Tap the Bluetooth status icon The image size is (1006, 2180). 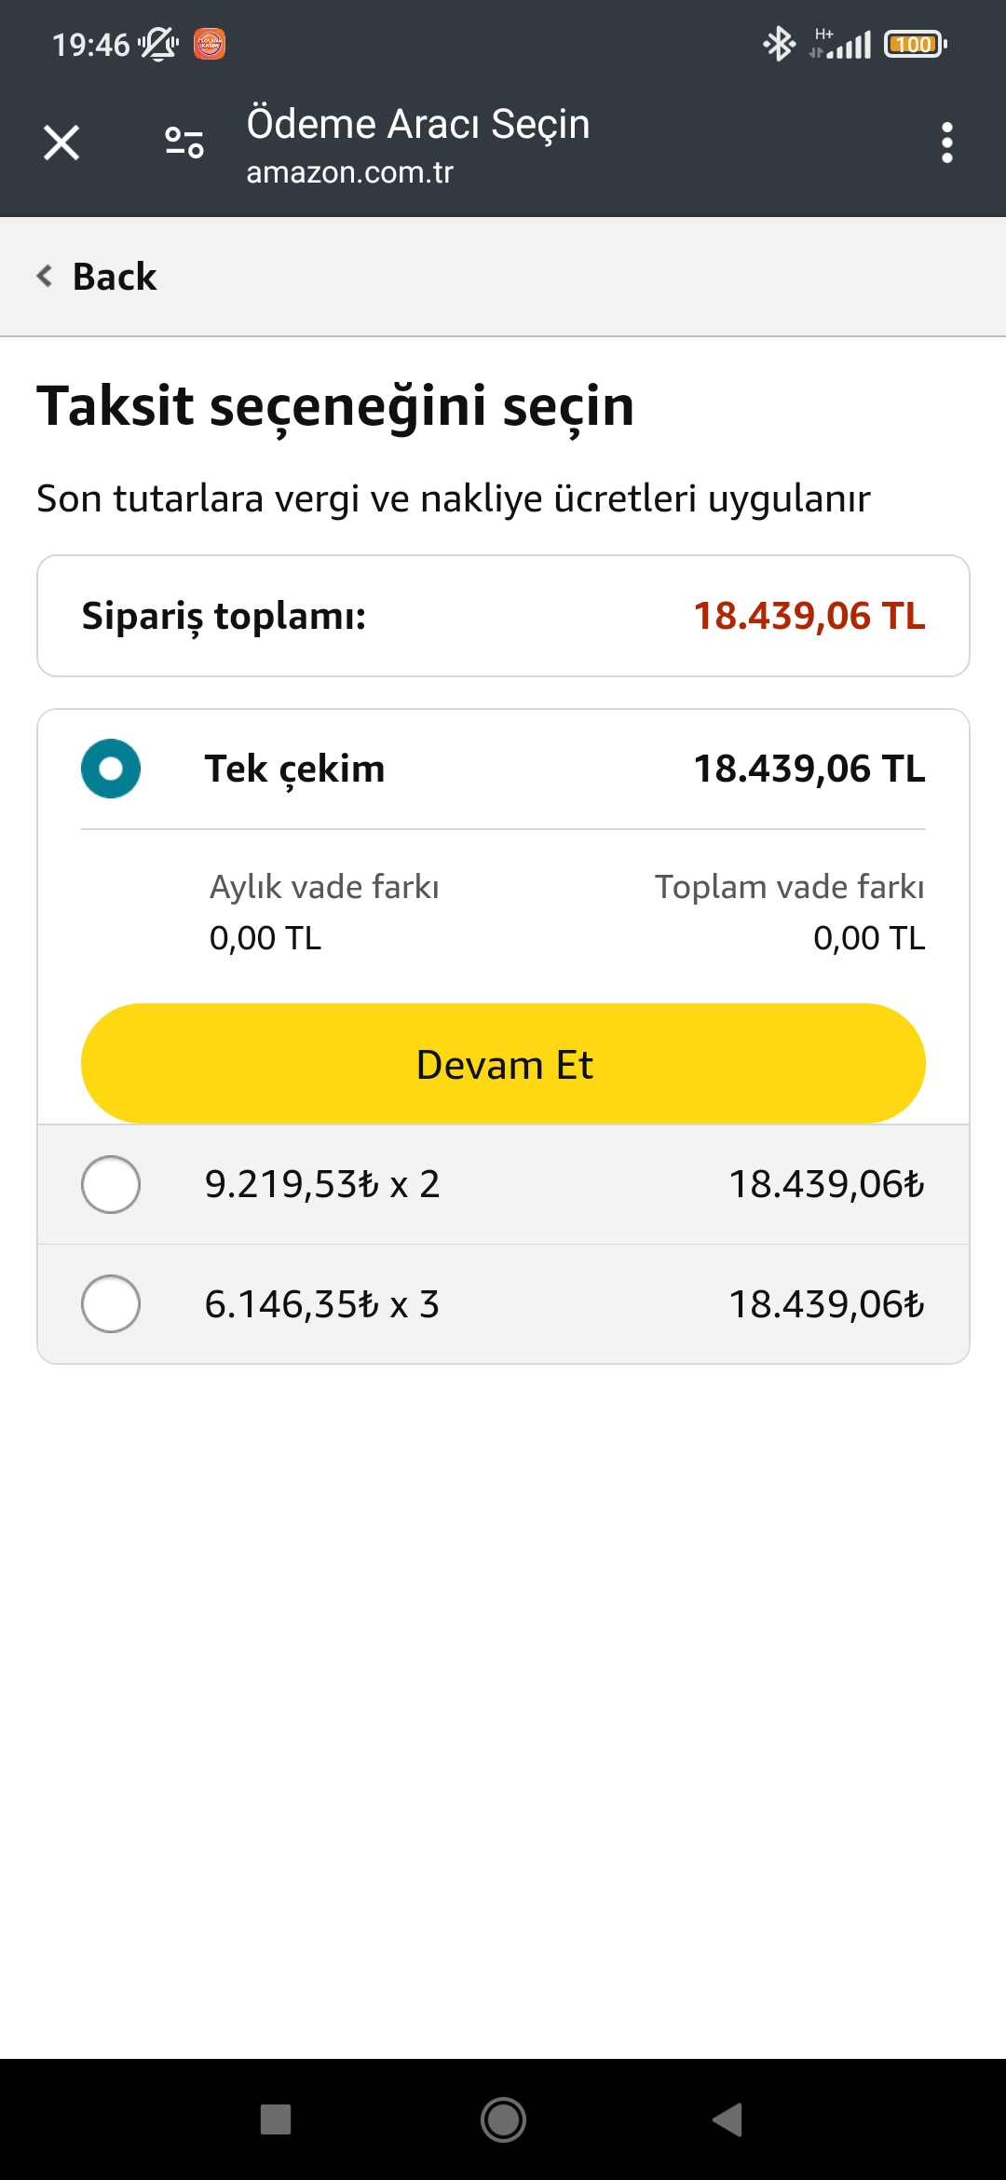pyautogui.click(x=778, y=44)
